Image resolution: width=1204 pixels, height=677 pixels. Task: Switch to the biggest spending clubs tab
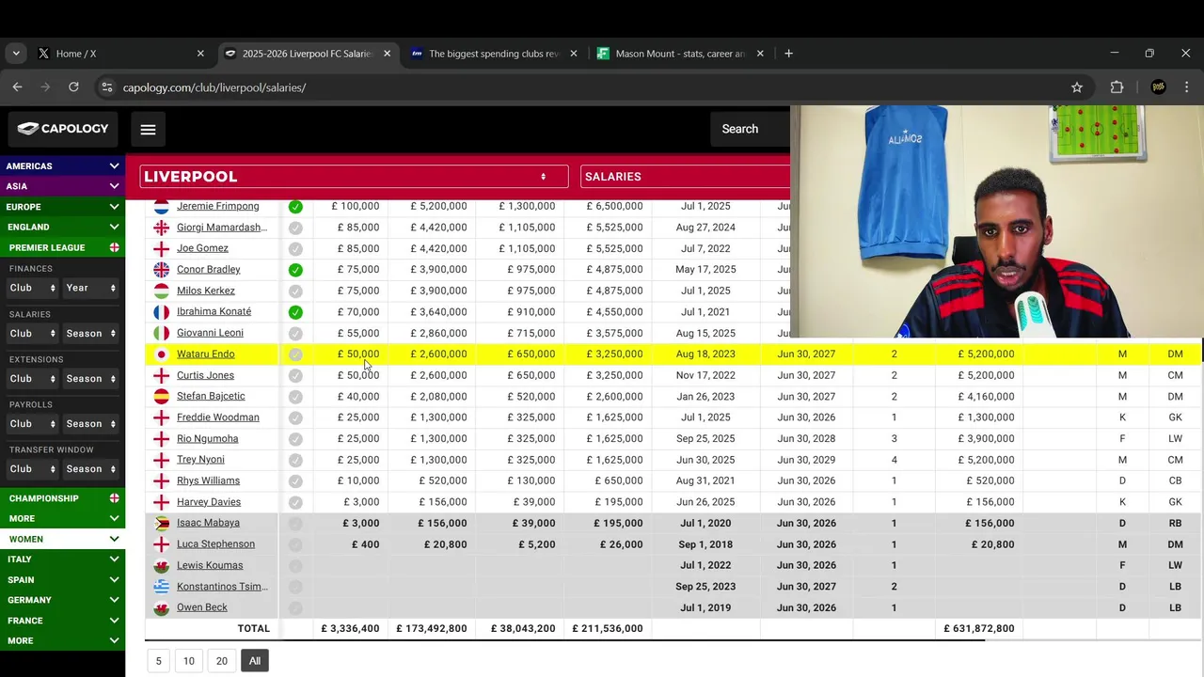click(494, 54)
